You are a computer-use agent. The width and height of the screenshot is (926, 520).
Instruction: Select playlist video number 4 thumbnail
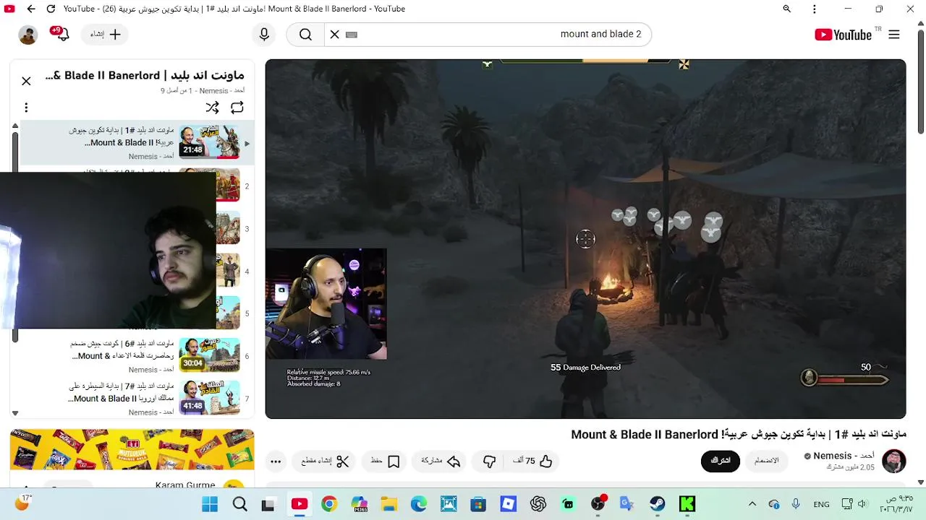pyautogui.click(x=228, y=270)
